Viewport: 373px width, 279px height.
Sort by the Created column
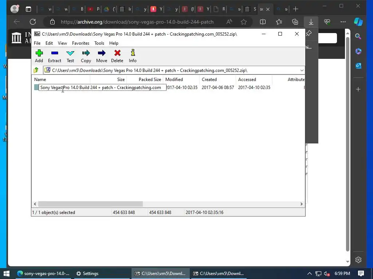(217, 80)
